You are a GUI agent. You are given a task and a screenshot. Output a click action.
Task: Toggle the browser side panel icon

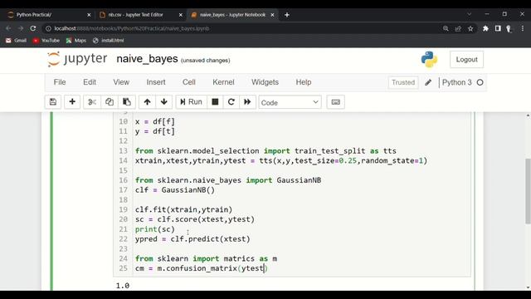click(498, 29)
